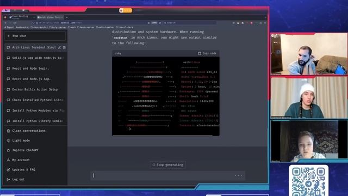Click the browser Search box
The height and width of the screenshot is (196, 348).
coord(190,23)
